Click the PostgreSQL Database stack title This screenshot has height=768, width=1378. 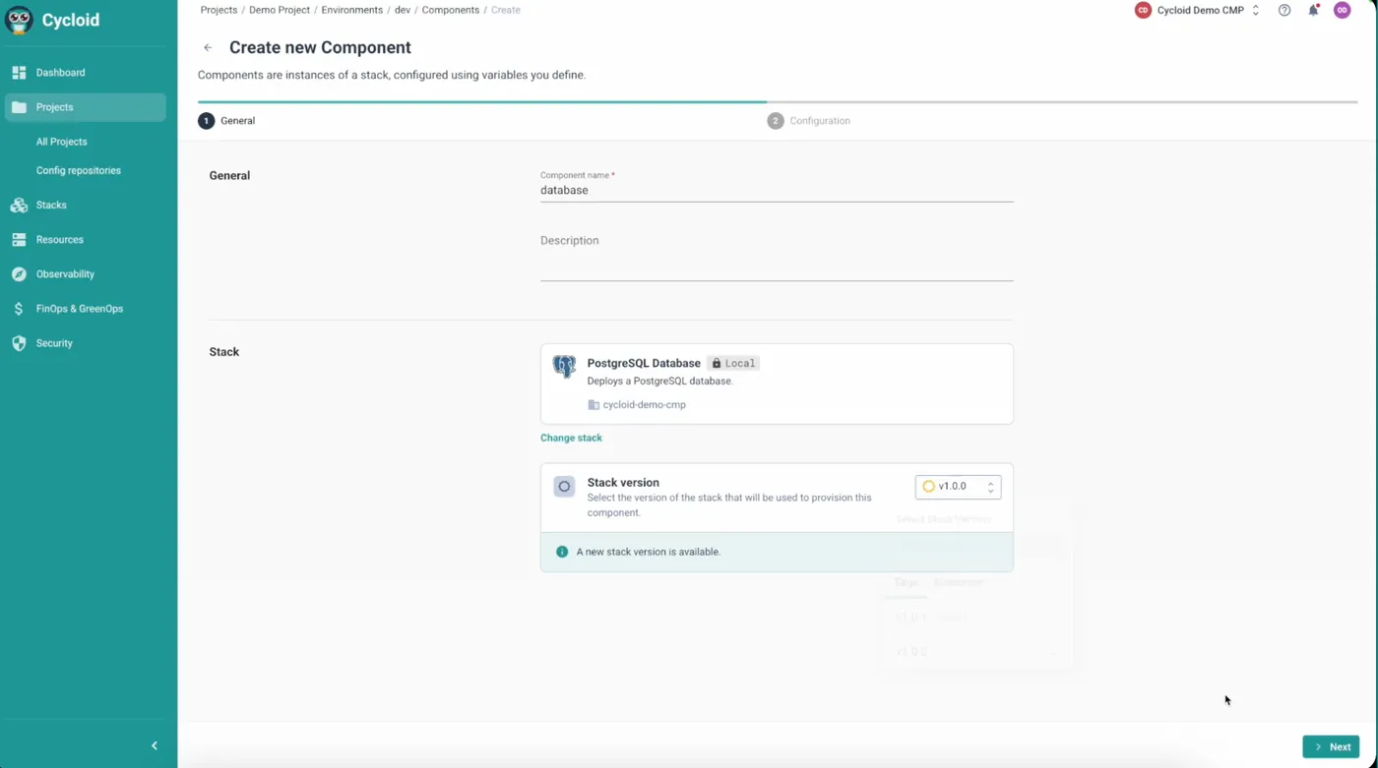click(x=644, y=363)
